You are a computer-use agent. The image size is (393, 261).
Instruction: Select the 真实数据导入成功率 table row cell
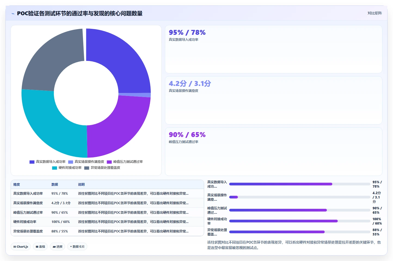point(28,194)
